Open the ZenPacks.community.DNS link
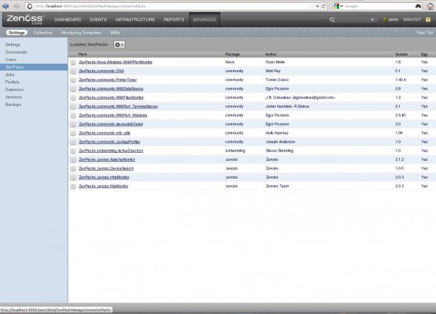The width and height of the screenshot is (436, 314). coord(102,71)
